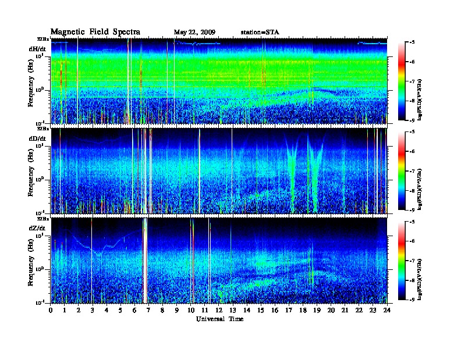
Task: Click the hour "5" tick label
Action: [x=120, y=310]
